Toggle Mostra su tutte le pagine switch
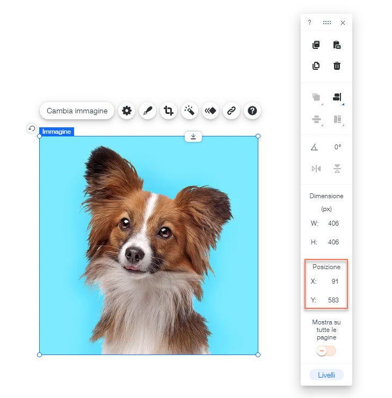Screen dimensions: 392x398 pos(326,351)
